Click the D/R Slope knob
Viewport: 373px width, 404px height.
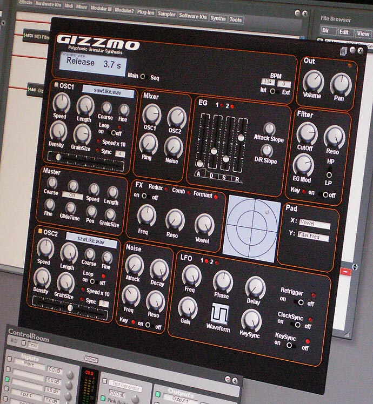(267, 151)
